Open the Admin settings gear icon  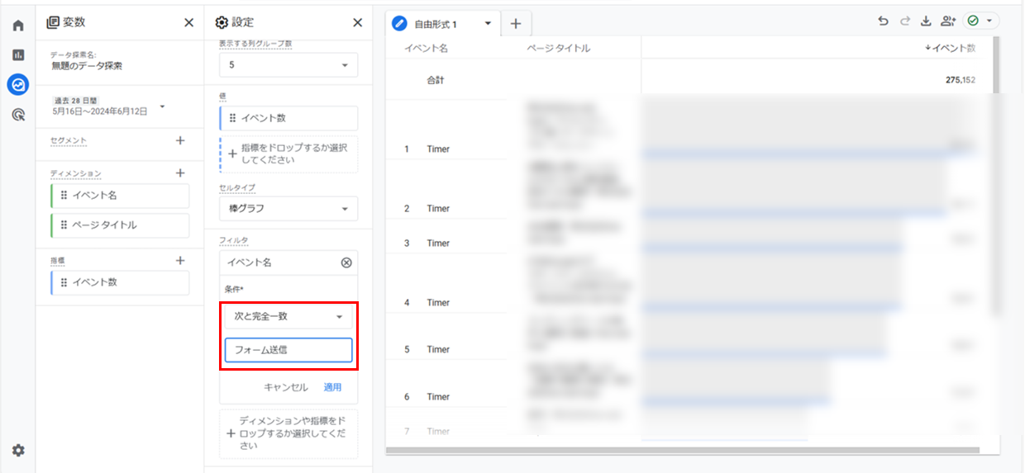pyautogui.click(x=18, y=450)
